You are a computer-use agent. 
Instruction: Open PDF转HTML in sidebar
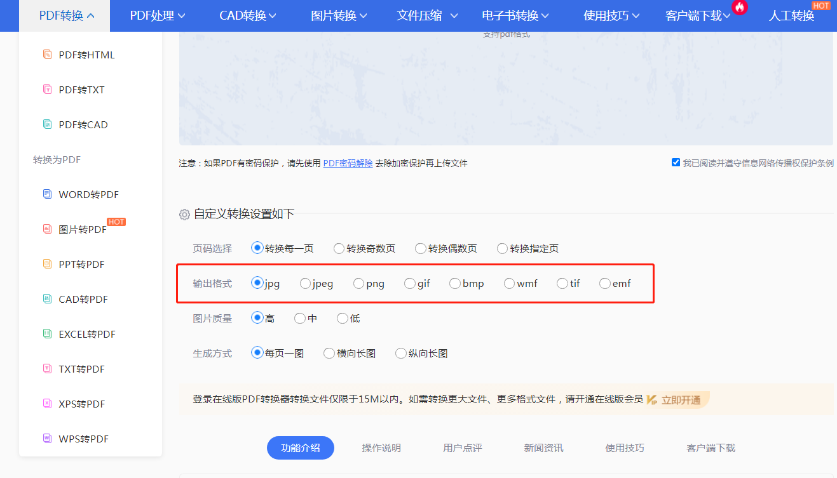[x=86, y=55]
